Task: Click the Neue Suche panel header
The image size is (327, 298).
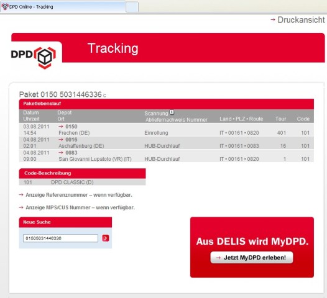Action: click(65, 222)
